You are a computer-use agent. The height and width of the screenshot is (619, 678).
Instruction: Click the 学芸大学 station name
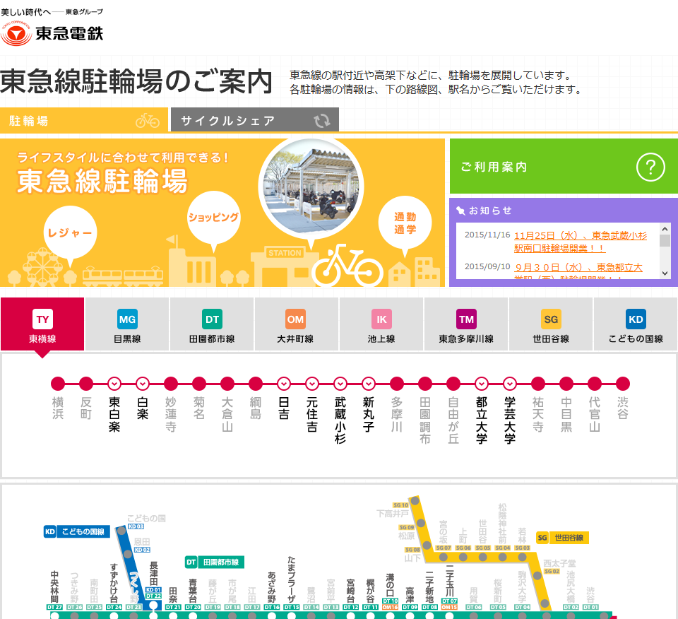click(510, 420)
